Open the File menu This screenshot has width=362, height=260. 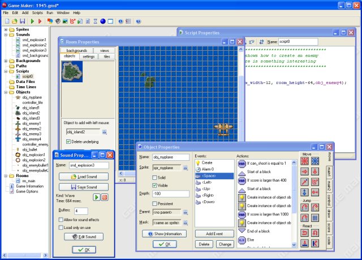[x=6, y=12]
